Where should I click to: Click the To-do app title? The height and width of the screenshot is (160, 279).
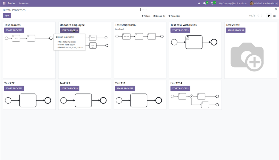pyautogui.click(x=11, y=3)
